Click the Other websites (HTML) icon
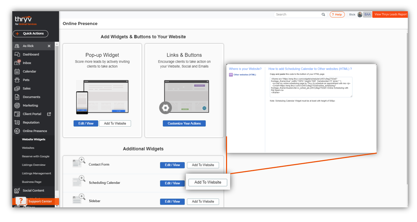The height and width of the screenshot is (222, 417). point(231,75)
